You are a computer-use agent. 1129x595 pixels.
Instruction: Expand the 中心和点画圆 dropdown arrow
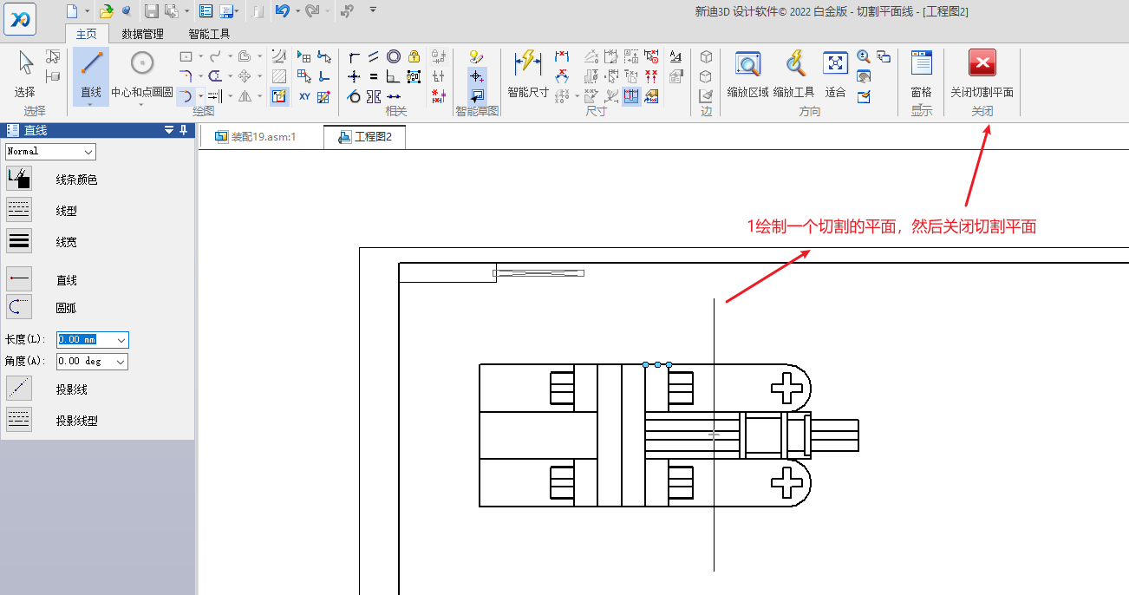[141, 104]
